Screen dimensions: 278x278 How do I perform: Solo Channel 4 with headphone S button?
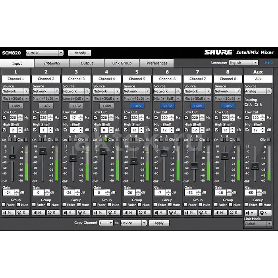coord(114,212)
